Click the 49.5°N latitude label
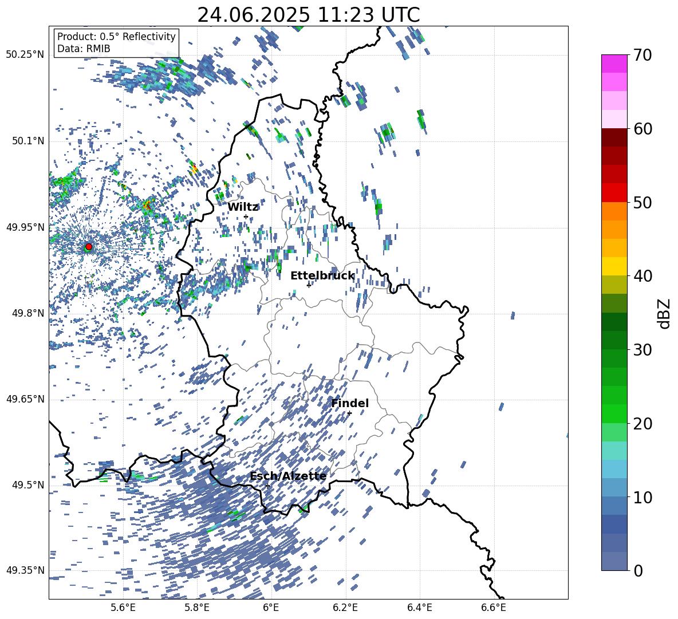 point(28,484)
